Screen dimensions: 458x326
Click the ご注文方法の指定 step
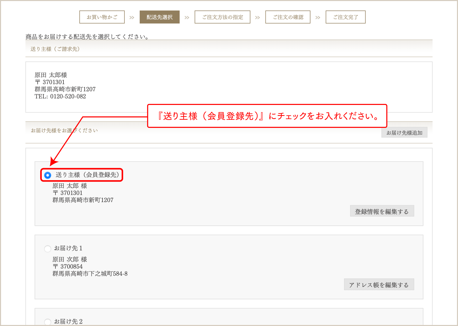pyautogui.click(x=222, y=17)
